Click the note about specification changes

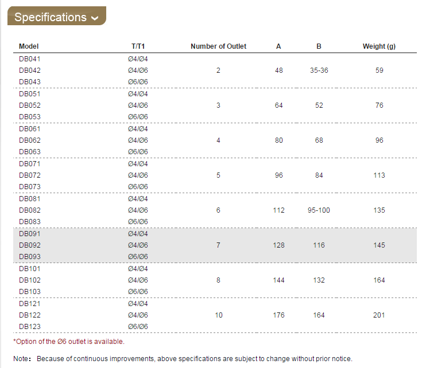tap(183, 359)
